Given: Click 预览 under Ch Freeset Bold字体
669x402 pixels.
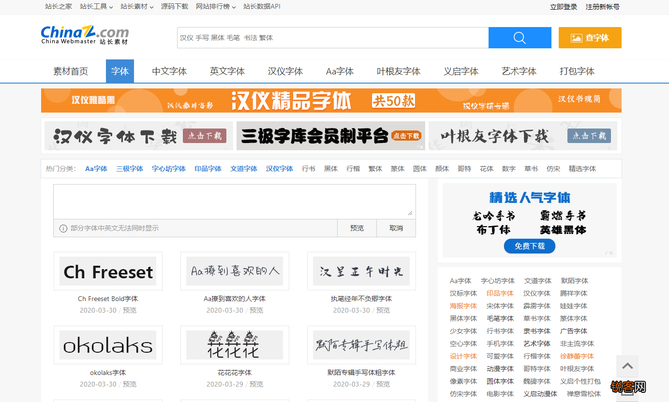Looking at the screenshot, I should [x=130, y=310].
